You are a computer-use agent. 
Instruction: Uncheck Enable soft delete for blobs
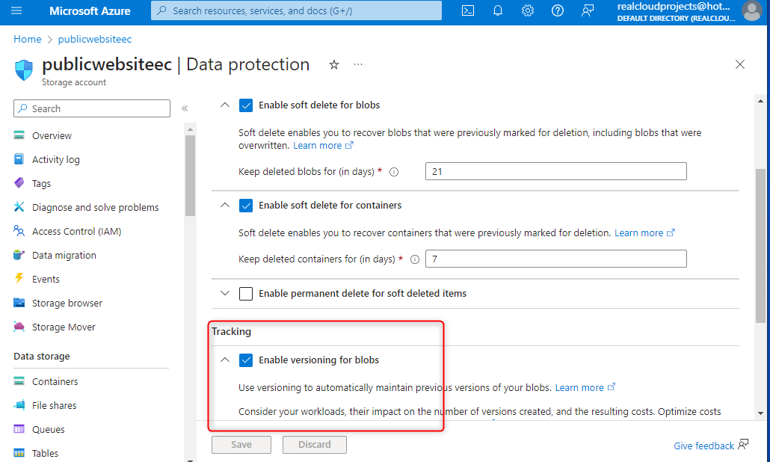(x=246, y=105)
